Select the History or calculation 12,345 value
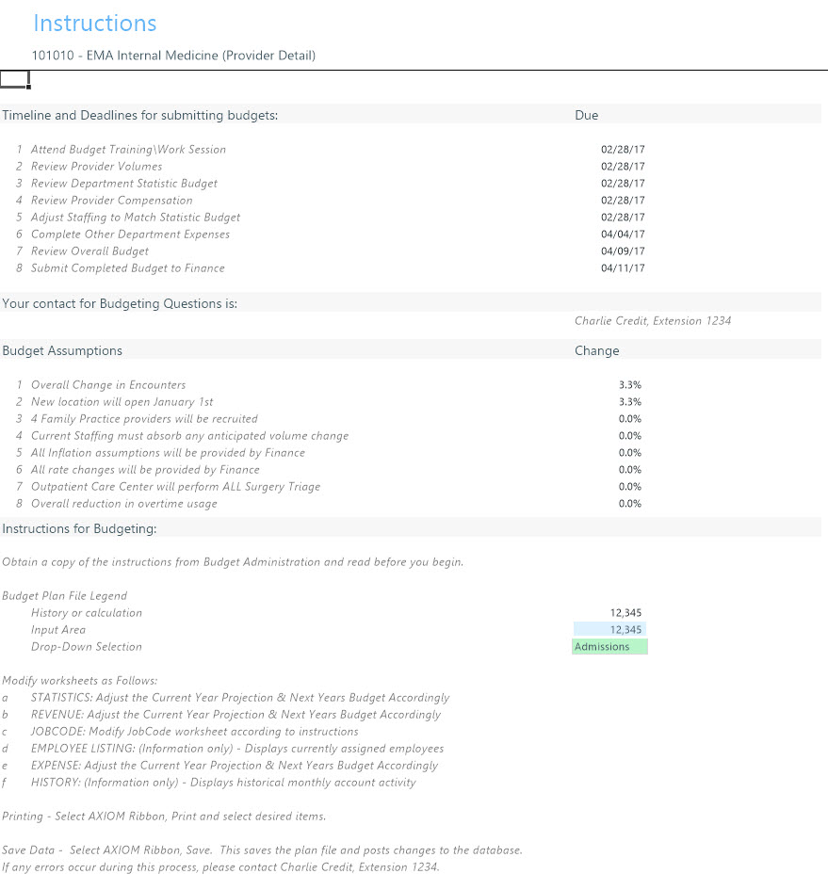 coord(625,613)
